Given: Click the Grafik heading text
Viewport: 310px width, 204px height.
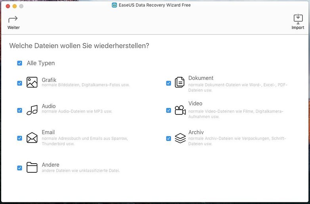Looking at the screenshot, I should (49, 80).
